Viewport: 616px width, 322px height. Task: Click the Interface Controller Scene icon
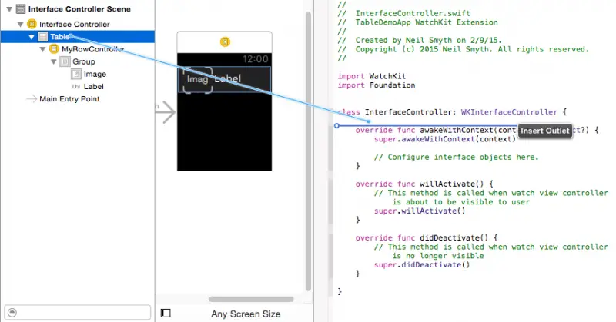(x=21, y=9)
